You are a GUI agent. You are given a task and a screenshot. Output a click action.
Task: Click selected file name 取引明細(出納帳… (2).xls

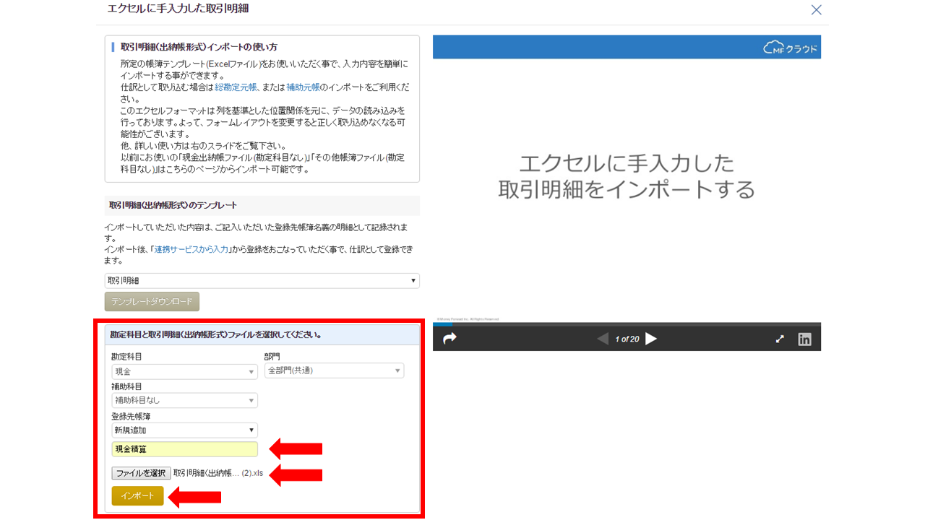pos(218,474)
